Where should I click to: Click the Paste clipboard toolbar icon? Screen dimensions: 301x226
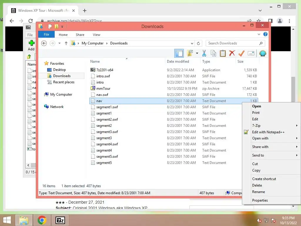[x=223, y=53]
